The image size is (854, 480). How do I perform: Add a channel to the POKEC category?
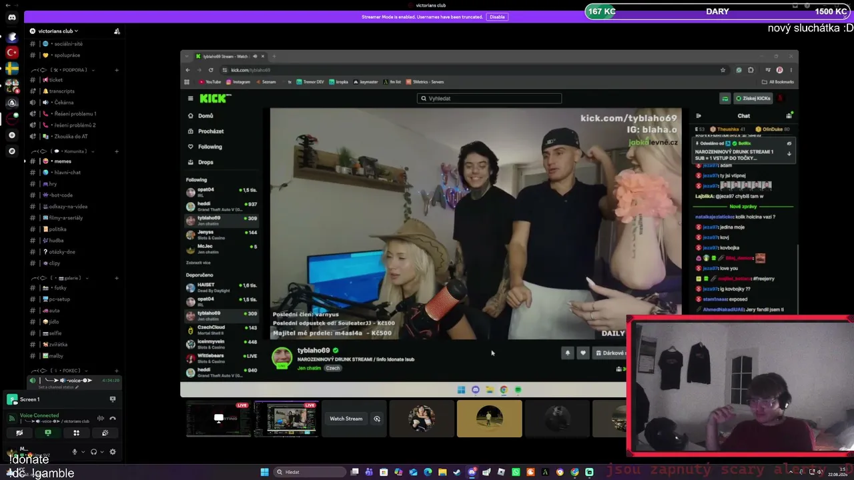point(117,371)
